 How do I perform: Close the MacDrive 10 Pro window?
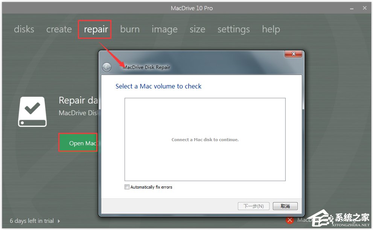coord(364,8)
